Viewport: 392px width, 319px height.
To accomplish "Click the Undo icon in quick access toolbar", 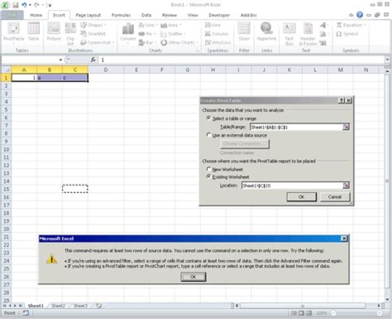I will click(x=24, y=5).
